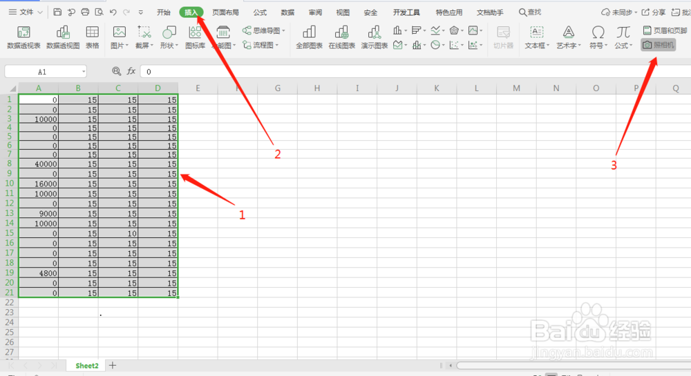The width and height of the screenshot is (691, 376).
Task: Click the cell containing 4800
Action: tap(38, 273)
